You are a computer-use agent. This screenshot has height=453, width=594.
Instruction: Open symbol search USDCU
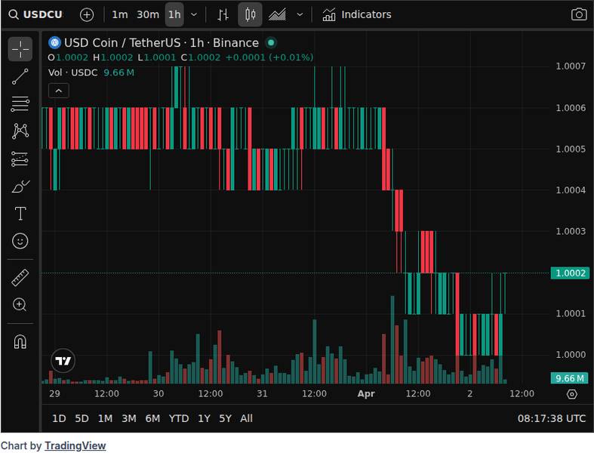tap(35, 14)
